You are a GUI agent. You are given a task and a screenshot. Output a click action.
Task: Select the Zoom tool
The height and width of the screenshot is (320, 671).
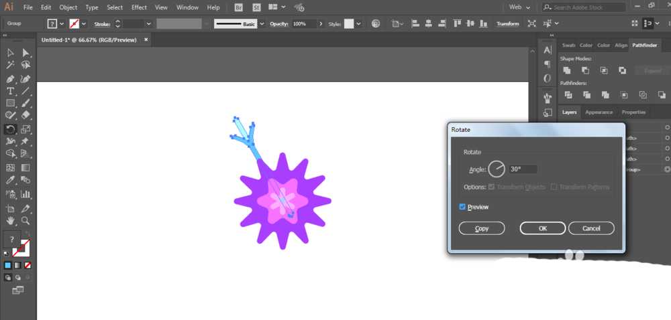(25, 221)
